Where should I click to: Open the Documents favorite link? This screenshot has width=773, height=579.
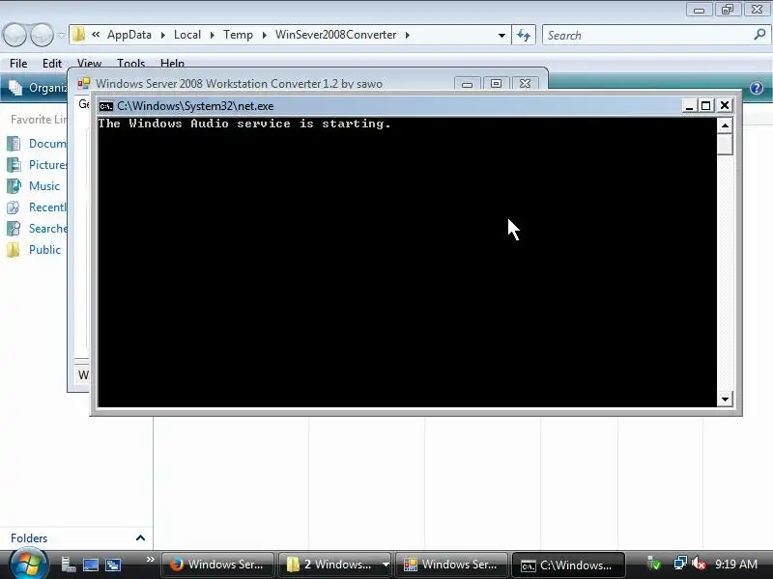coord(36,143)
